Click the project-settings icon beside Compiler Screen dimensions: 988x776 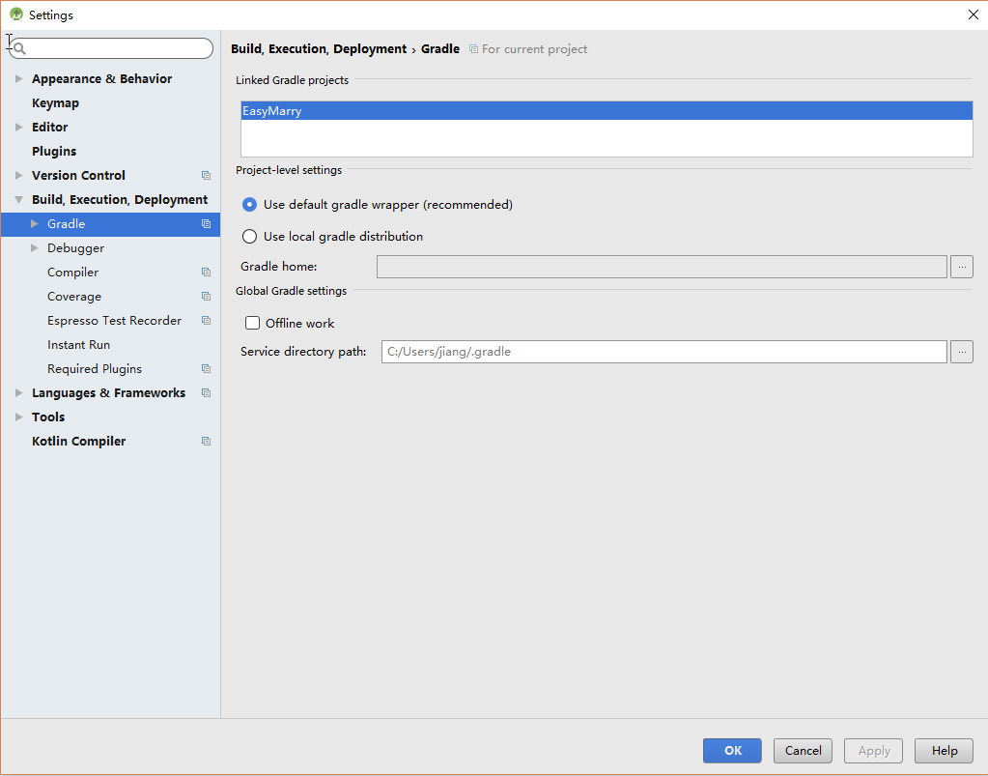(x=205, y=272)
